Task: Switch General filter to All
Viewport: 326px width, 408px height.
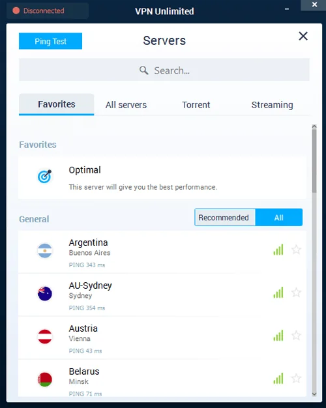Action: pos(279,217)
